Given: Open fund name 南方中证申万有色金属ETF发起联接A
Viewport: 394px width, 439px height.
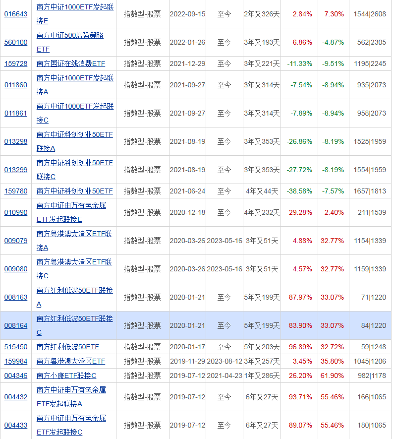Looking at the screenshot, I should [71, 397].
